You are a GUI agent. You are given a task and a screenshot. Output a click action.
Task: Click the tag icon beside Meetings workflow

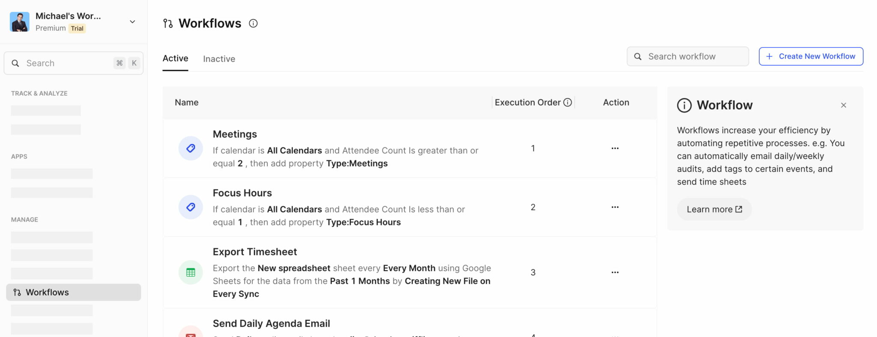click(190, 148)
